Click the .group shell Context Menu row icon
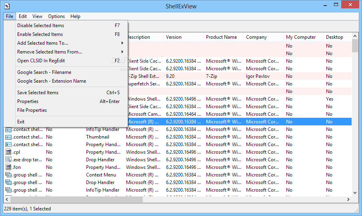Screen dimensions: 362x216 click(8, 175)
